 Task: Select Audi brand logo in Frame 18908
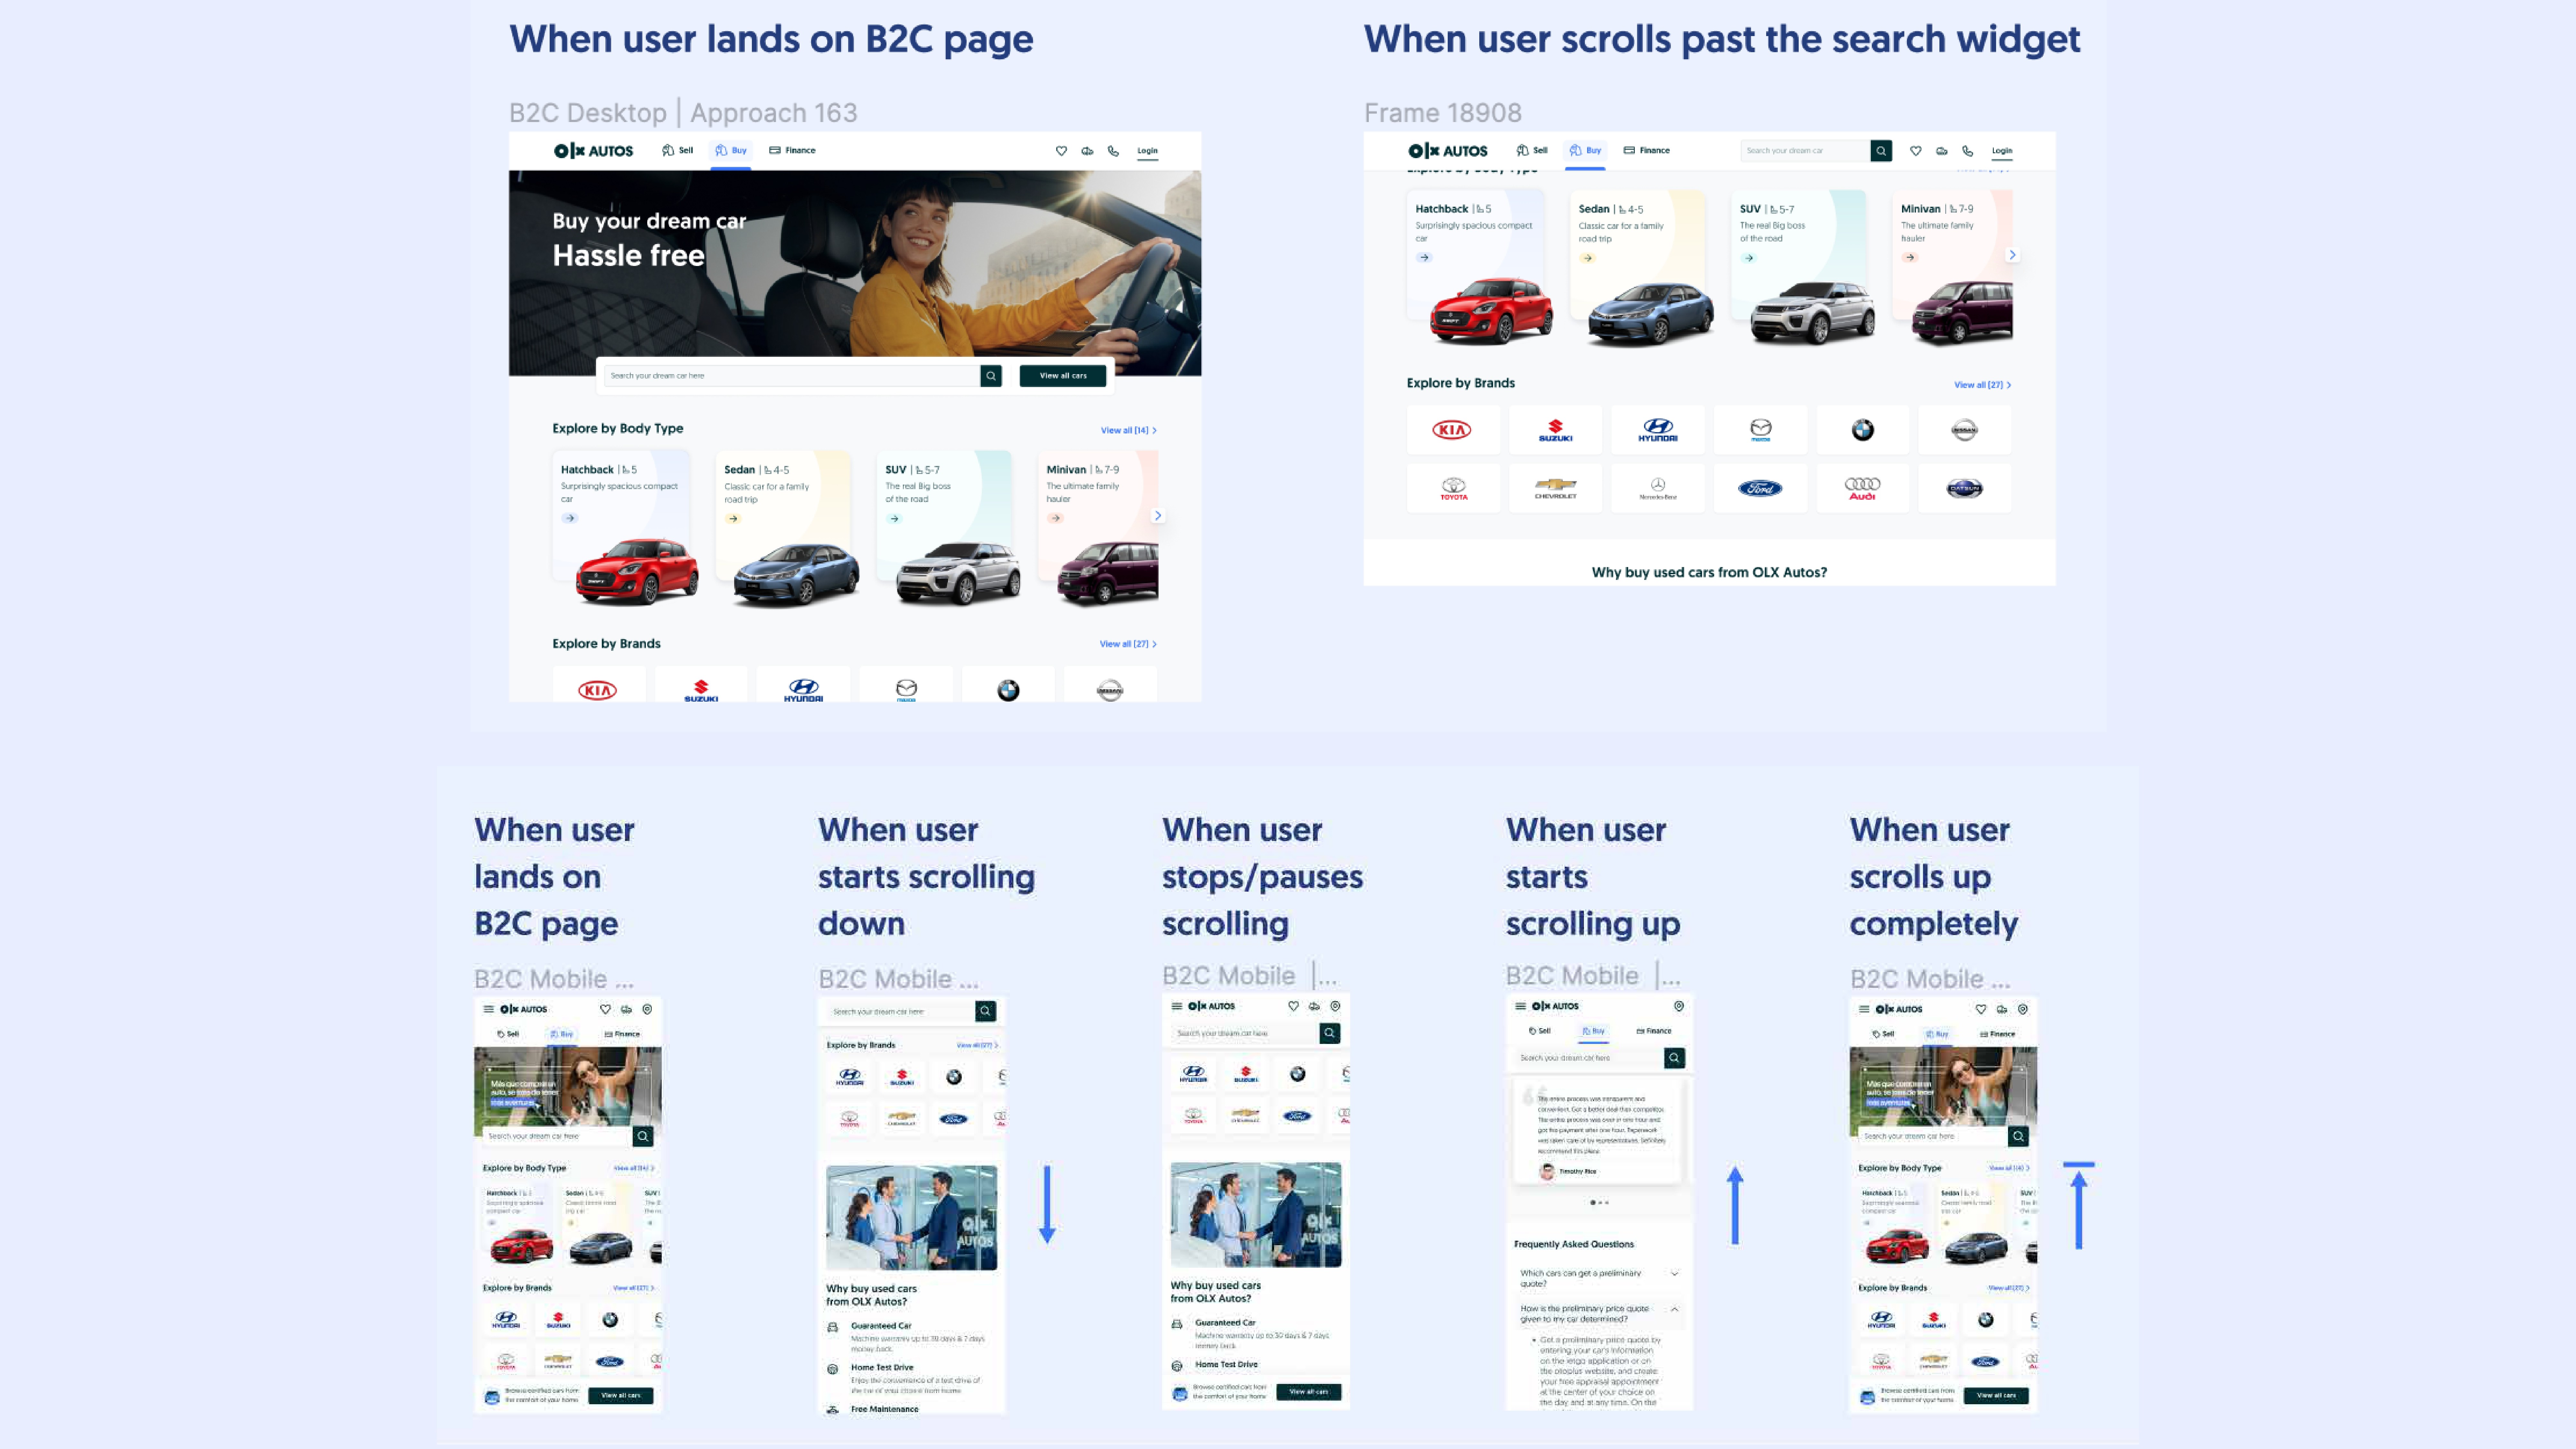point(1862,488)
